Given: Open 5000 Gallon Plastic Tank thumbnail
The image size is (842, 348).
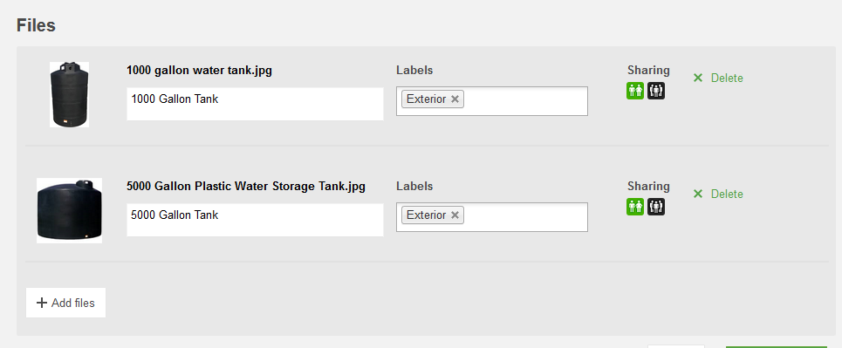Looking at the screenshot, I should (69, 210).
